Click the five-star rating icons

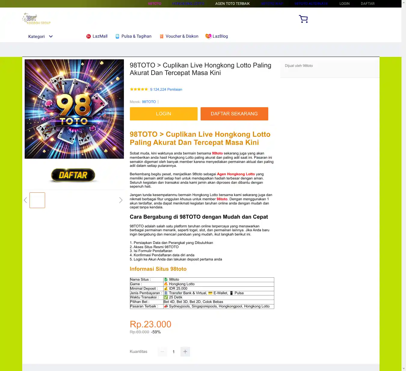coord(139,89)
